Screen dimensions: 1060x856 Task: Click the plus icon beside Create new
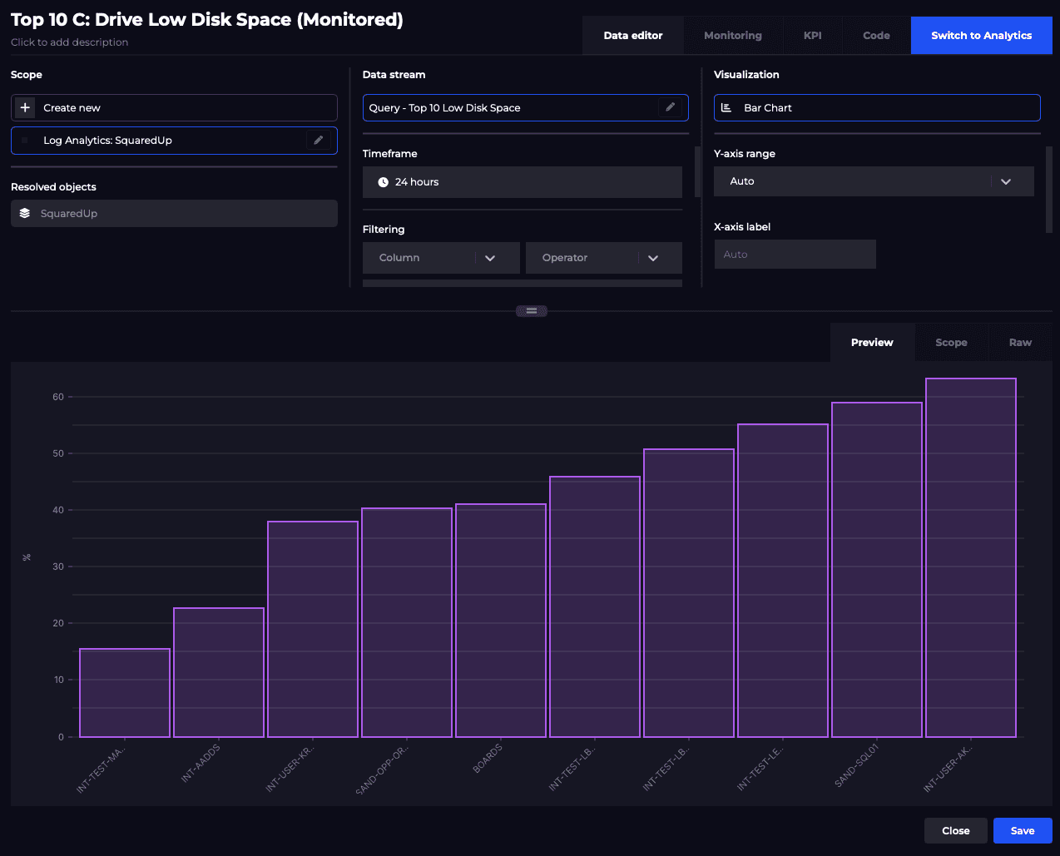(25, 108)
